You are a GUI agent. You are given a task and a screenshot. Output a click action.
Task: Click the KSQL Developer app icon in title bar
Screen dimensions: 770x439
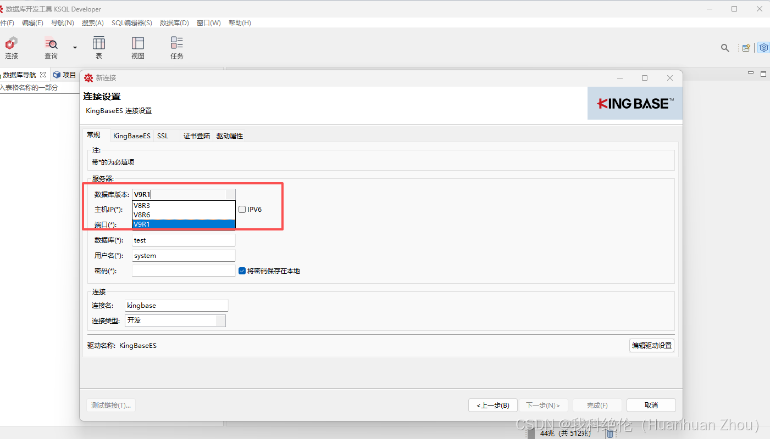click(x=2, y=9)
